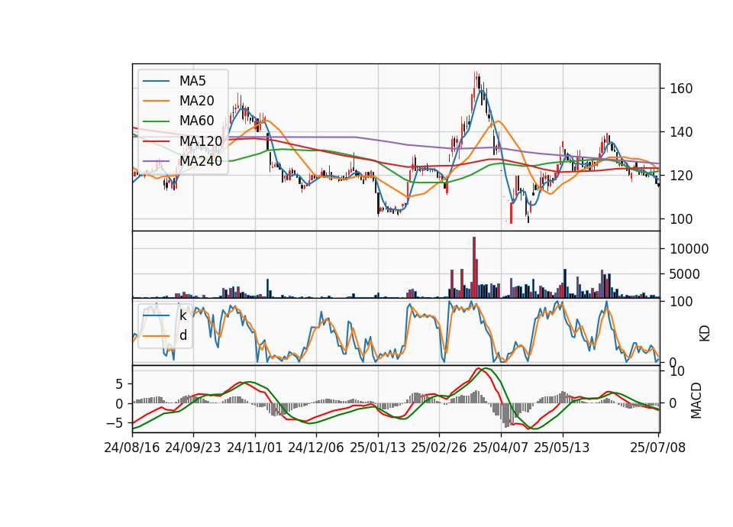This screenshot has height=527, width=733.
Task: Click the 5 label on left MACD axis
Action: tap(119, 384)
